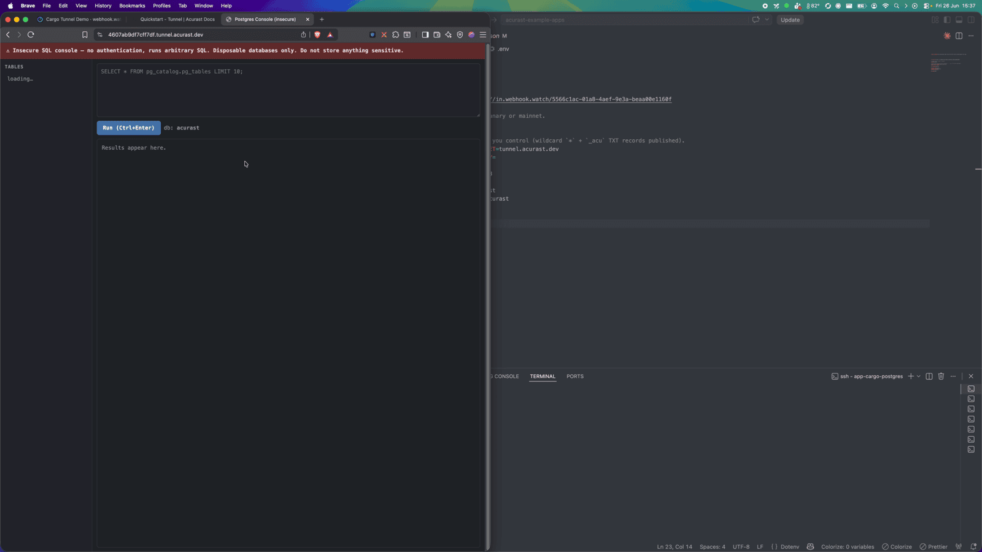The height and width of the screenshot is (552, 982).
Task: Open the Bookmarks menu
Action: pos(132,6)
